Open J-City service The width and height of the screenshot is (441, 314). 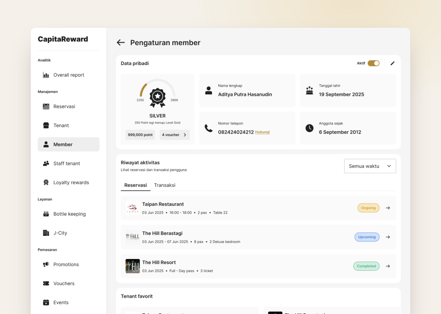[69, 233]
